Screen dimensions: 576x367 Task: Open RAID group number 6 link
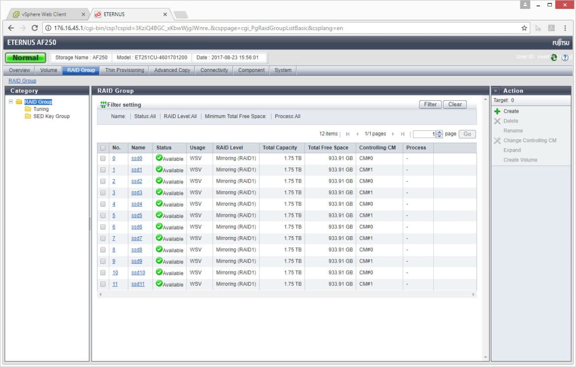[x=114, y=227]
